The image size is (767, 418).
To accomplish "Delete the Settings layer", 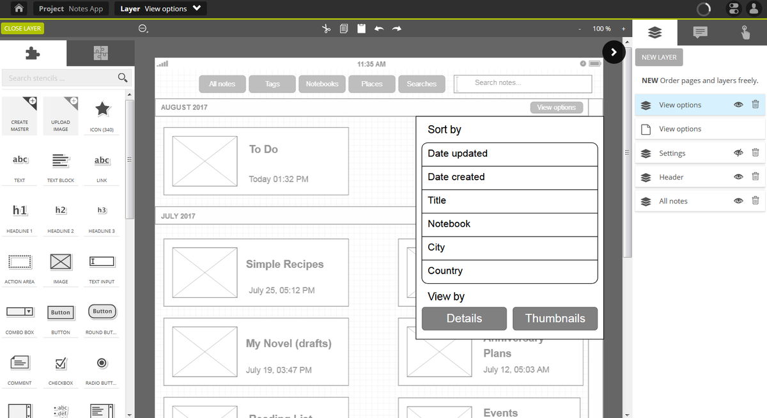I will coord(755,153).
